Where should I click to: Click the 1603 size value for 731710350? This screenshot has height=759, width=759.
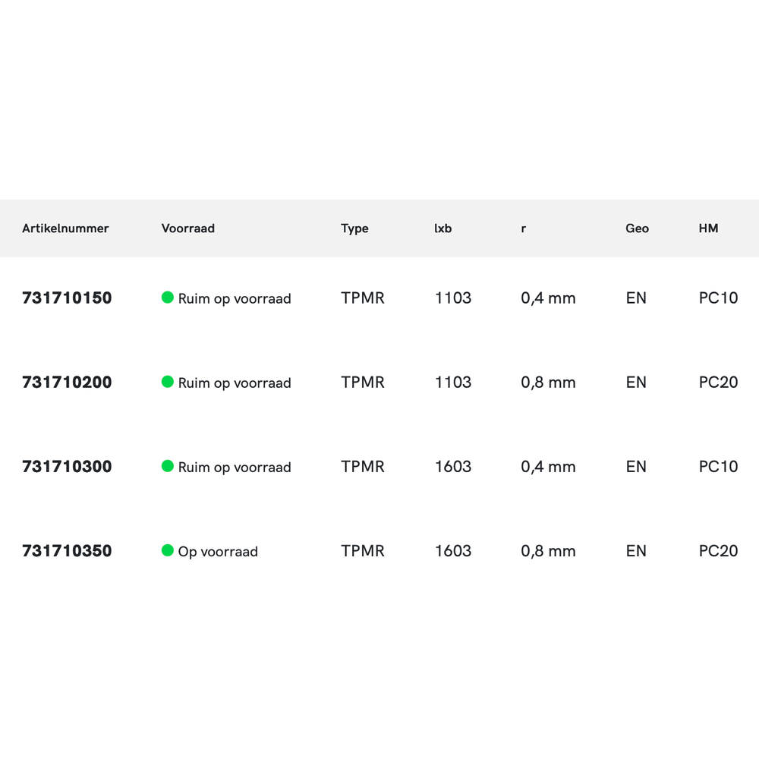[453, 551]
